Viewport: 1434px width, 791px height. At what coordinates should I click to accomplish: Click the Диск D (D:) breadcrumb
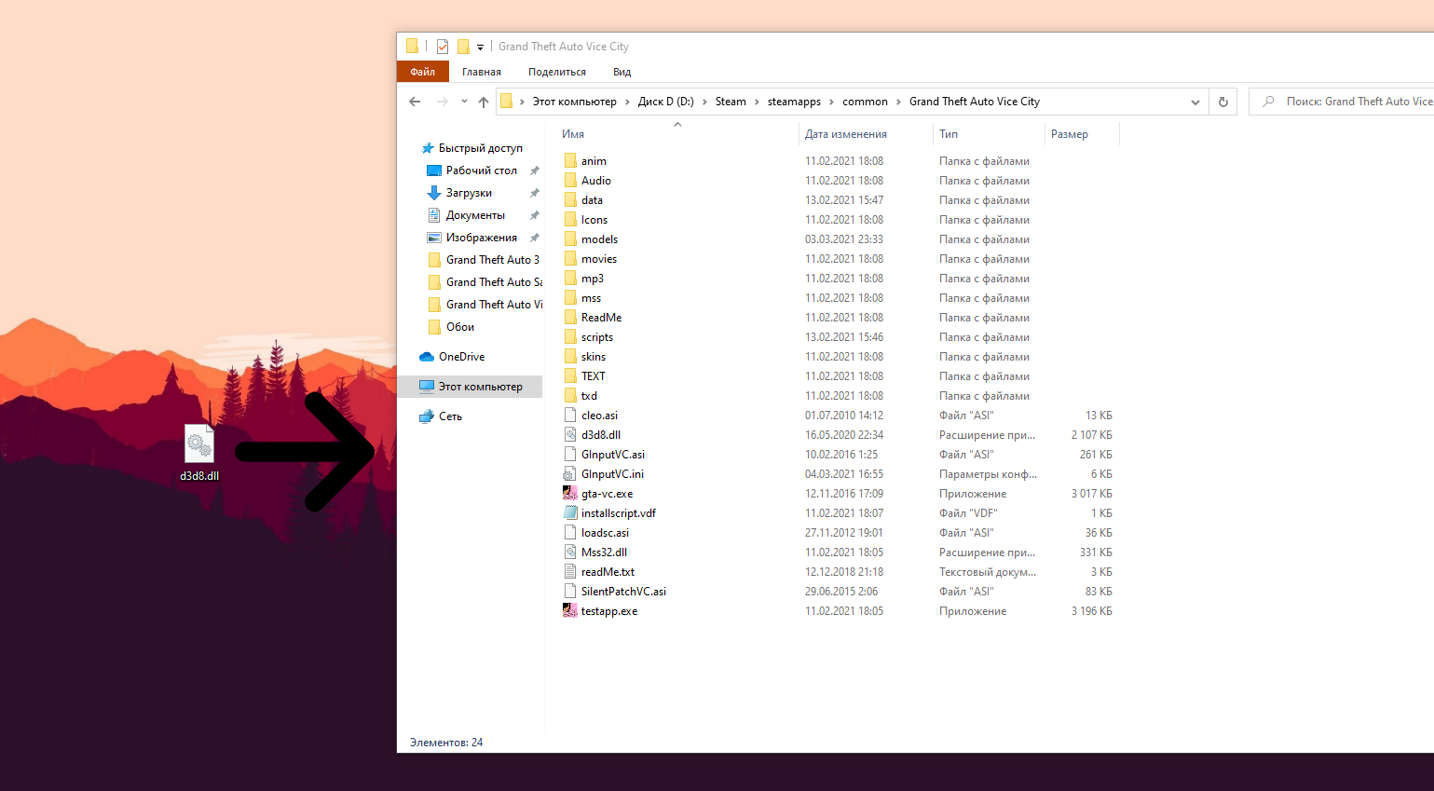(665, 102)
